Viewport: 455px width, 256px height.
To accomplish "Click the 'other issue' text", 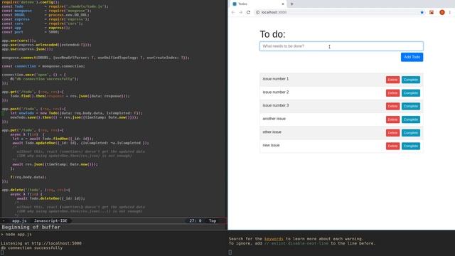I will [x=272, y=132].
